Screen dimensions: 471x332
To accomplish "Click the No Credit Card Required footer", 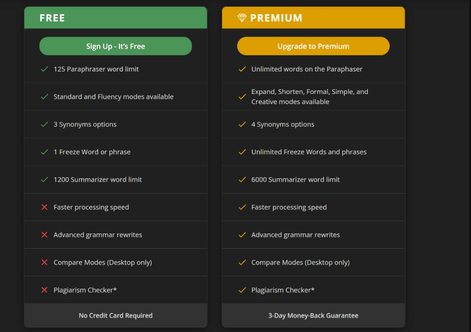I will tap(115, 316).
